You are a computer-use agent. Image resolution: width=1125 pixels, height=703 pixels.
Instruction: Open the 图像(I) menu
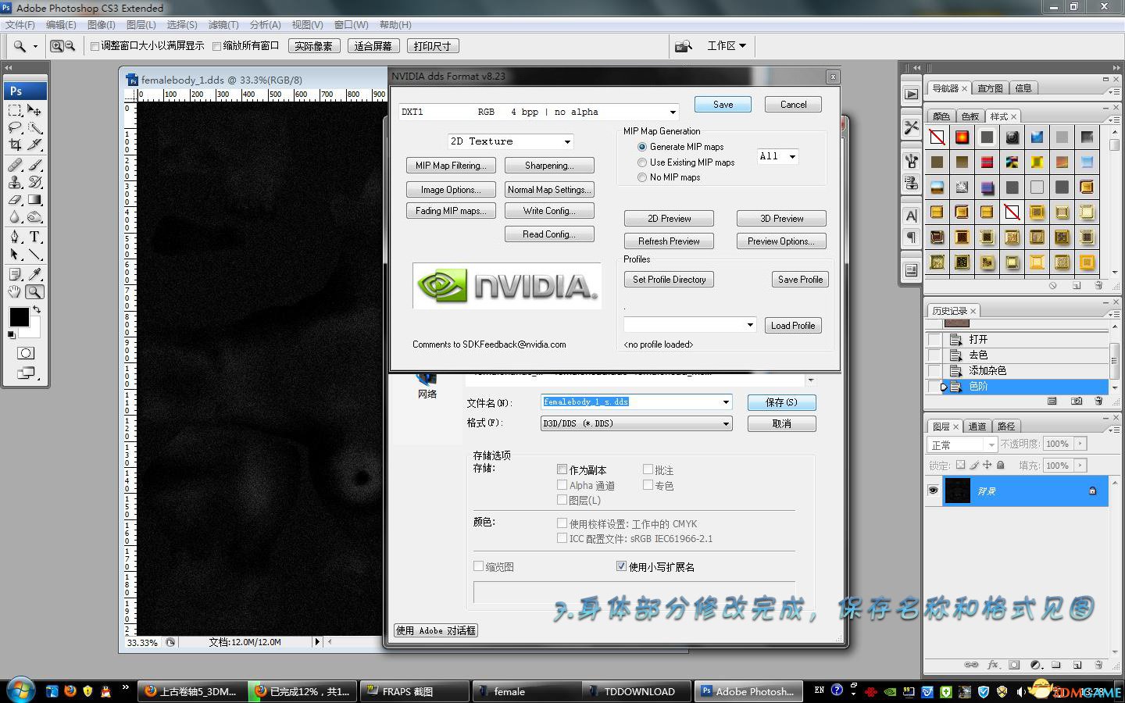(102, 25)
